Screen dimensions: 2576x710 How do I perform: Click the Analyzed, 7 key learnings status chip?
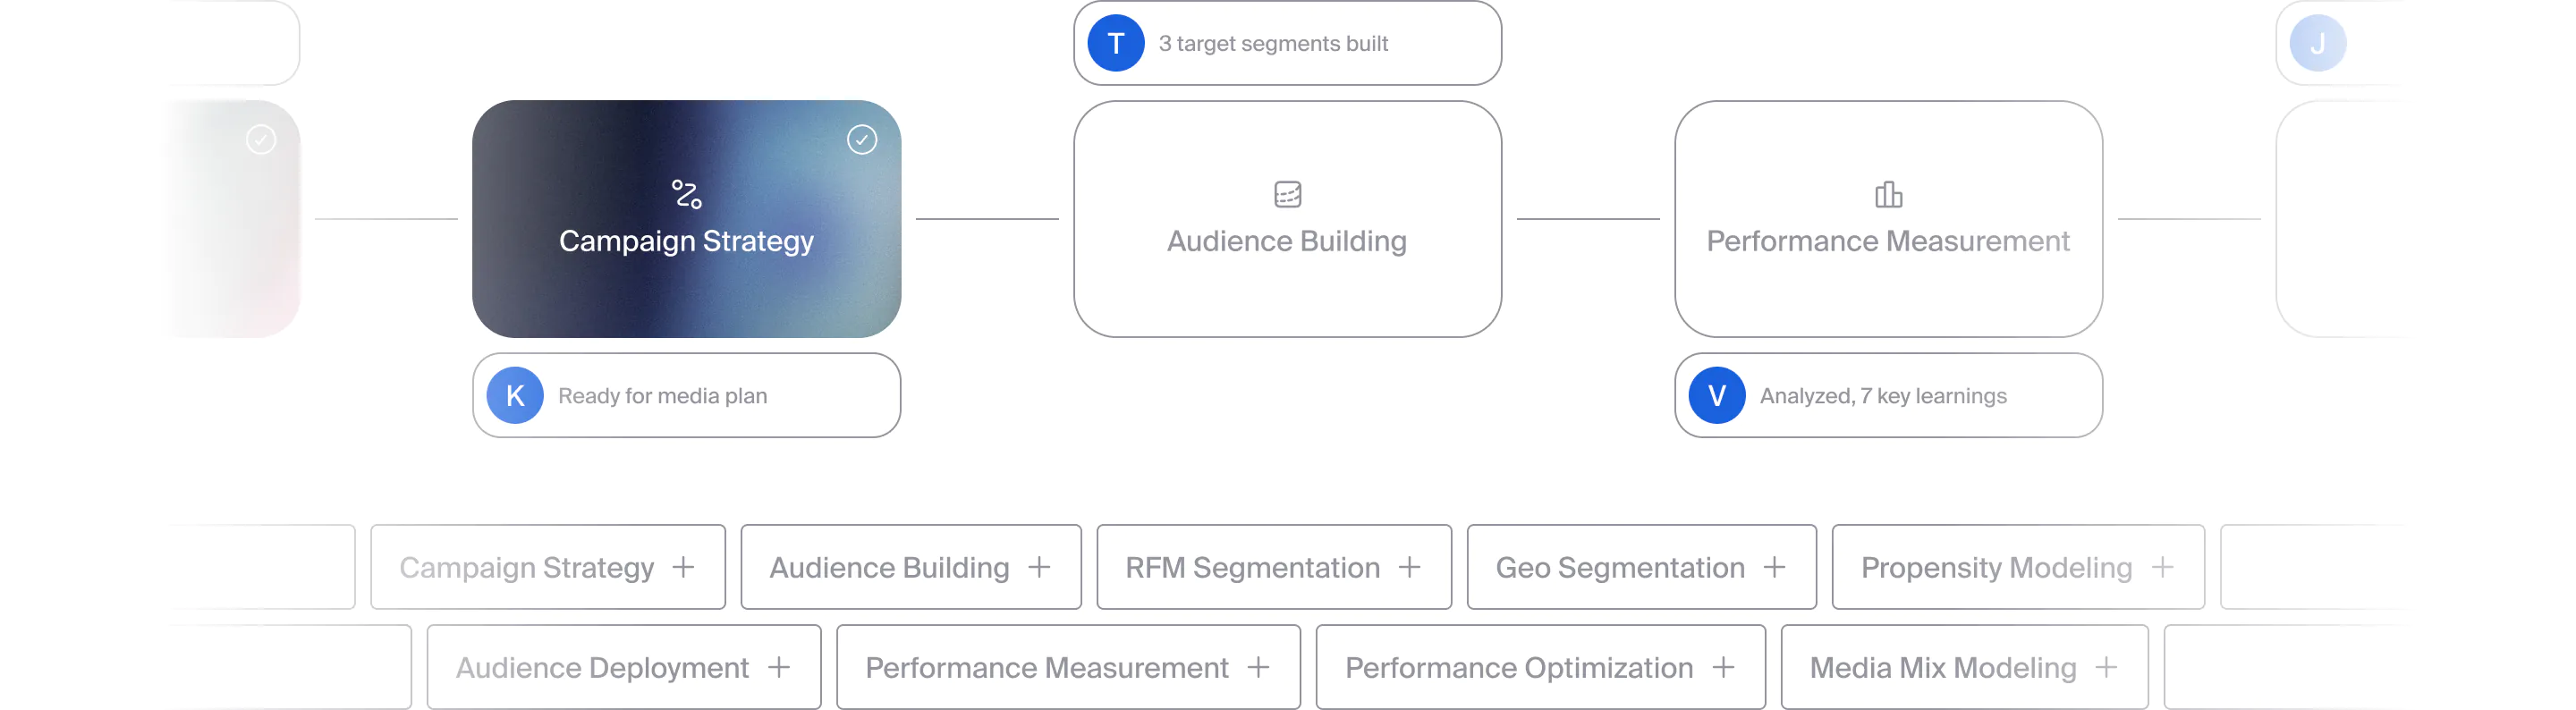pos(1888,395)
